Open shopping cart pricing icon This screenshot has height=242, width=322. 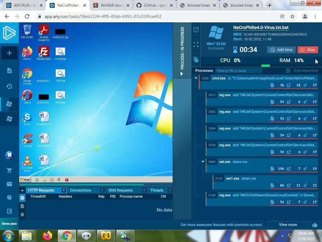coord(9,170)
